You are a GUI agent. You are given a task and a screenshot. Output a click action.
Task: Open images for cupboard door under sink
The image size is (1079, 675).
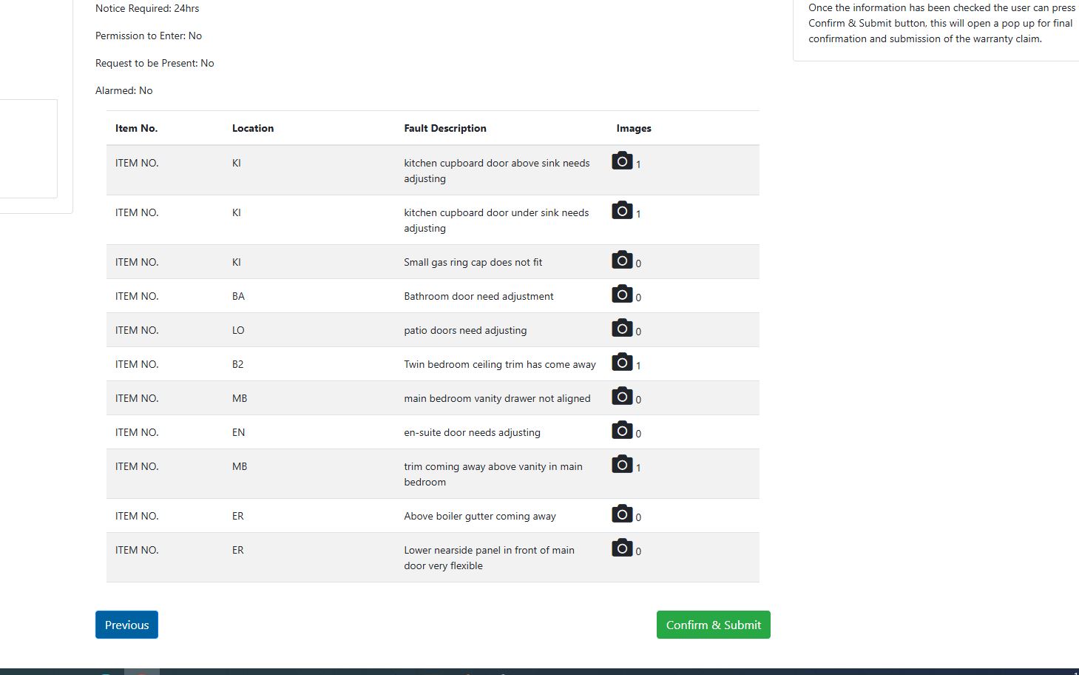[622, 211]
